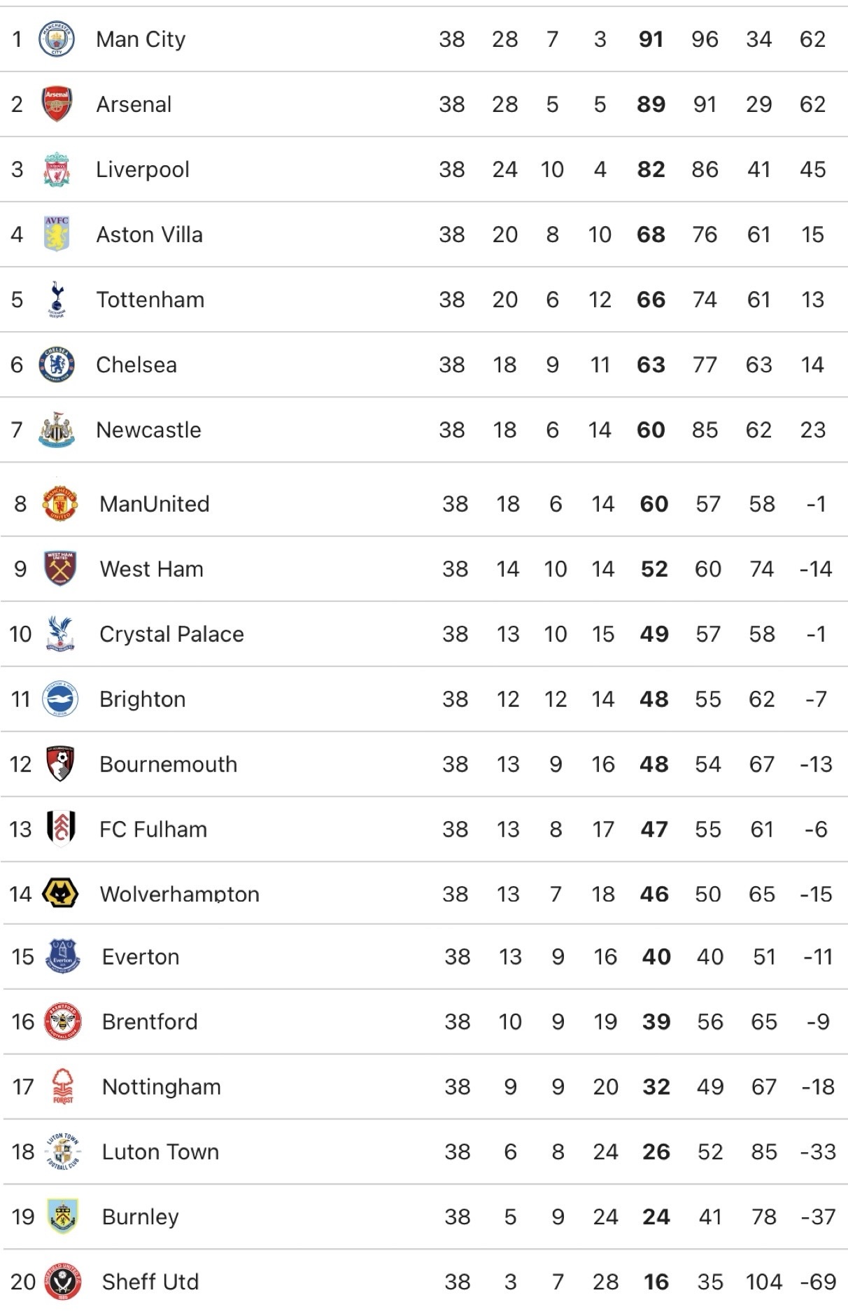Click the ManUnited club crest
Image resolution: width=848 pixels, height=1316 pixels.
(x=60, y=504)
